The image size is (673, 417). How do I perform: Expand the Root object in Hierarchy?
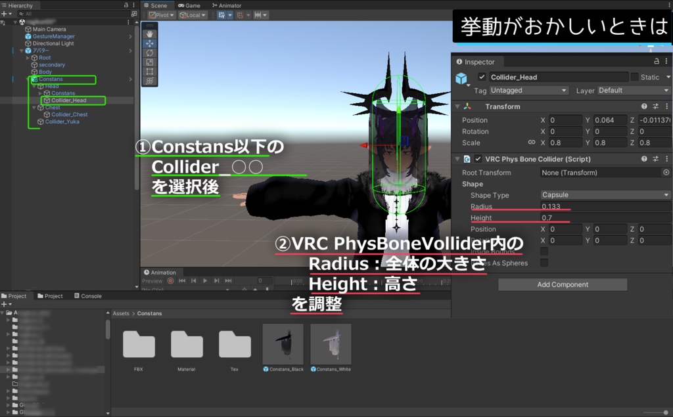pos(28,58)
